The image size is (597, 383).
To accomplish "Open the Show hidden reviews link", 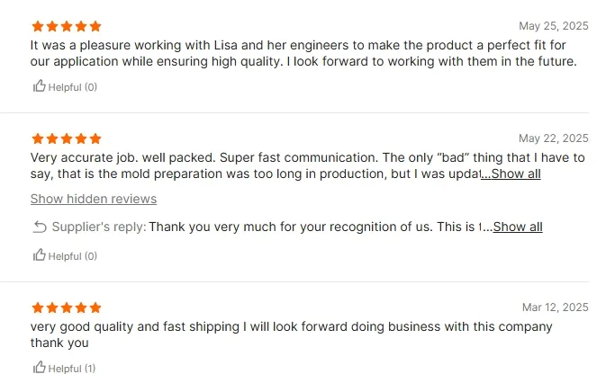I will 94,200.
